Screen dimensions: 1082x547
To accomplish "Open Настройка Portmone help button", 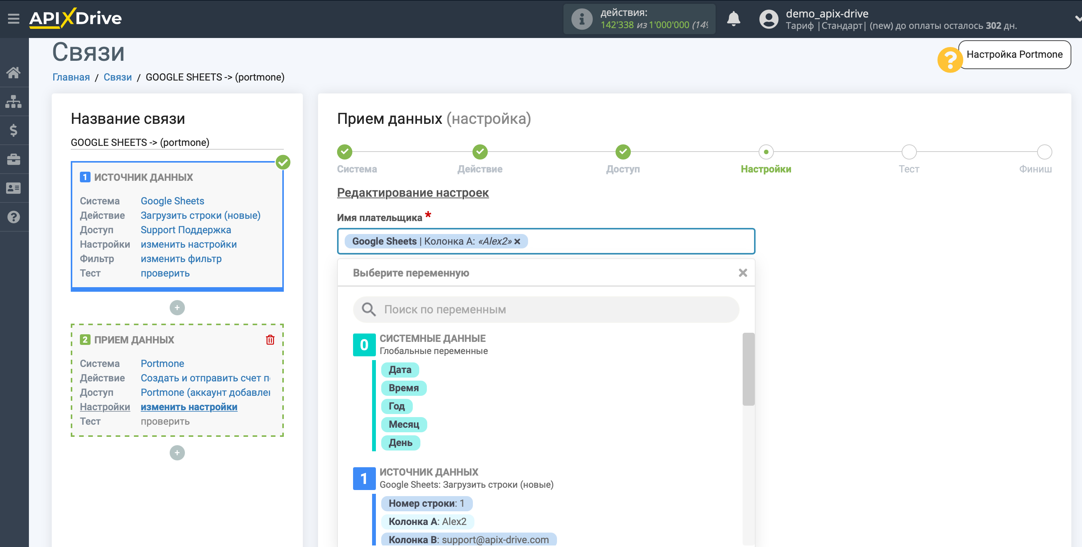I will 1014,55.
